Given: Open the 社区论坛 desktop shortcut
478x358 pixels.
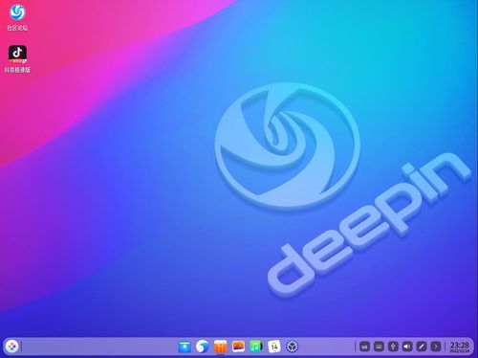Looking at the screenshot, I should tap(17, 17).
